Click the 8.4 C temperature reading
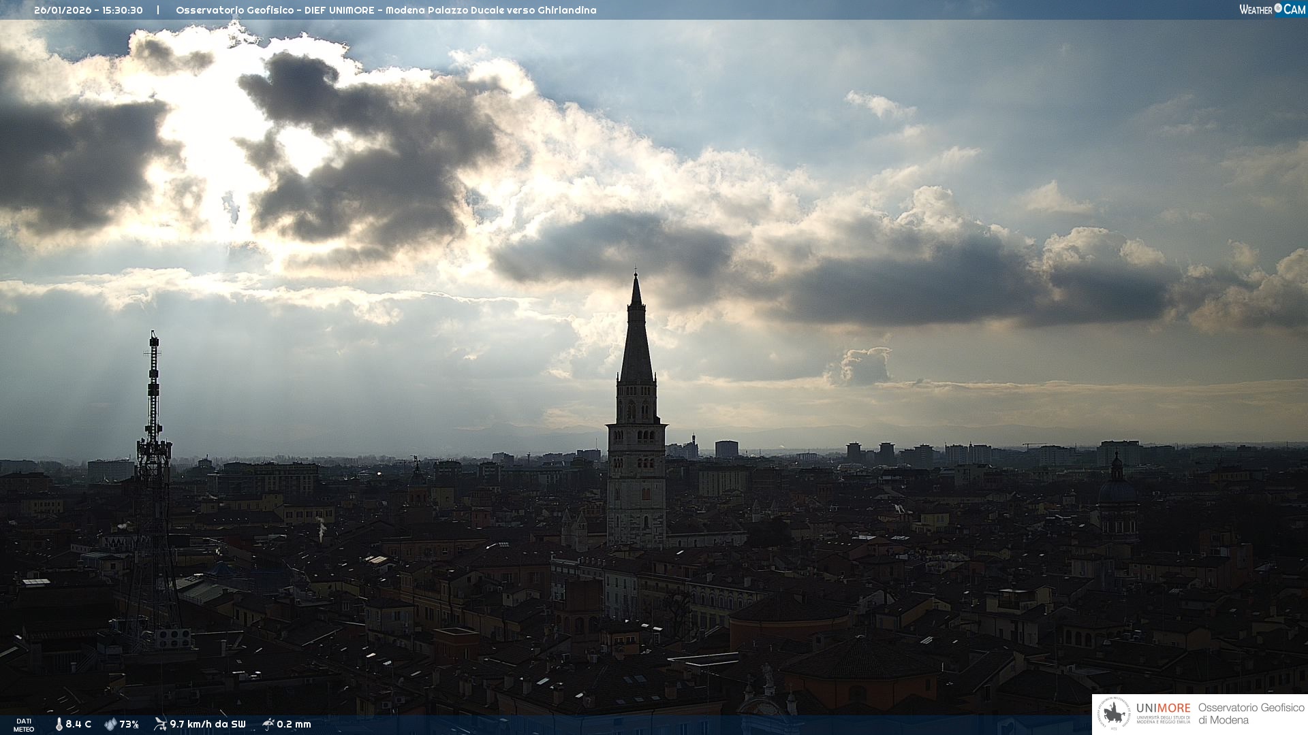The width and height of the screenshot is (1308, 735). tap(78, 724)
